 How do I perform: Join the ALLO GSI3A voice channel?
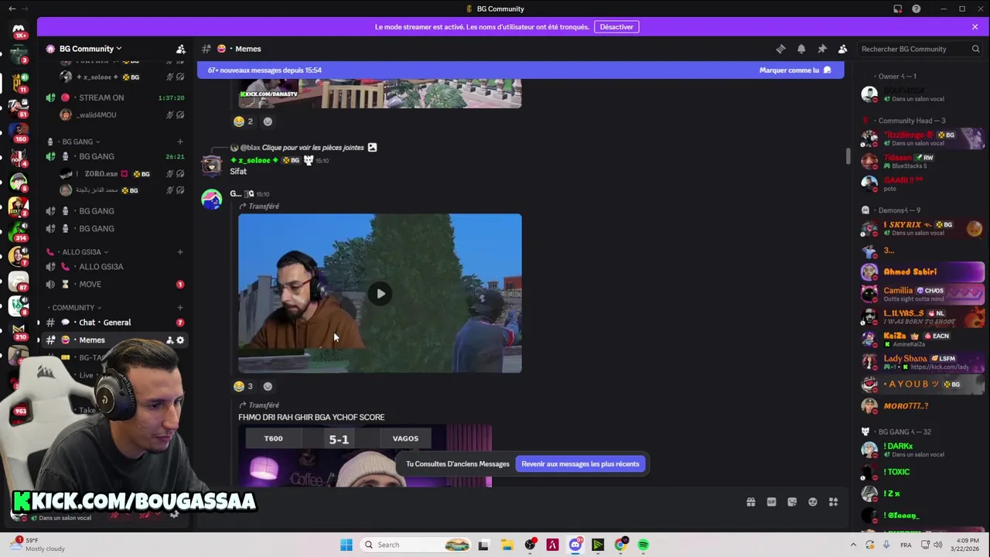114,267
